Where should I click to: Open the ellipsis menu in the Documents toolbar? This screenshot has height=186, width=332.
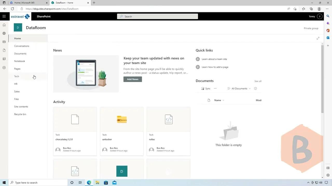tap(215, 88)
